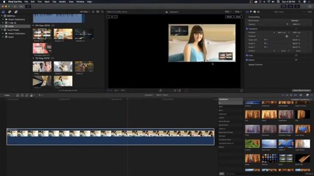This screenshot has width=314, height=176.
Task: Toggle solo headphones button in timeline
Action: 291,95
